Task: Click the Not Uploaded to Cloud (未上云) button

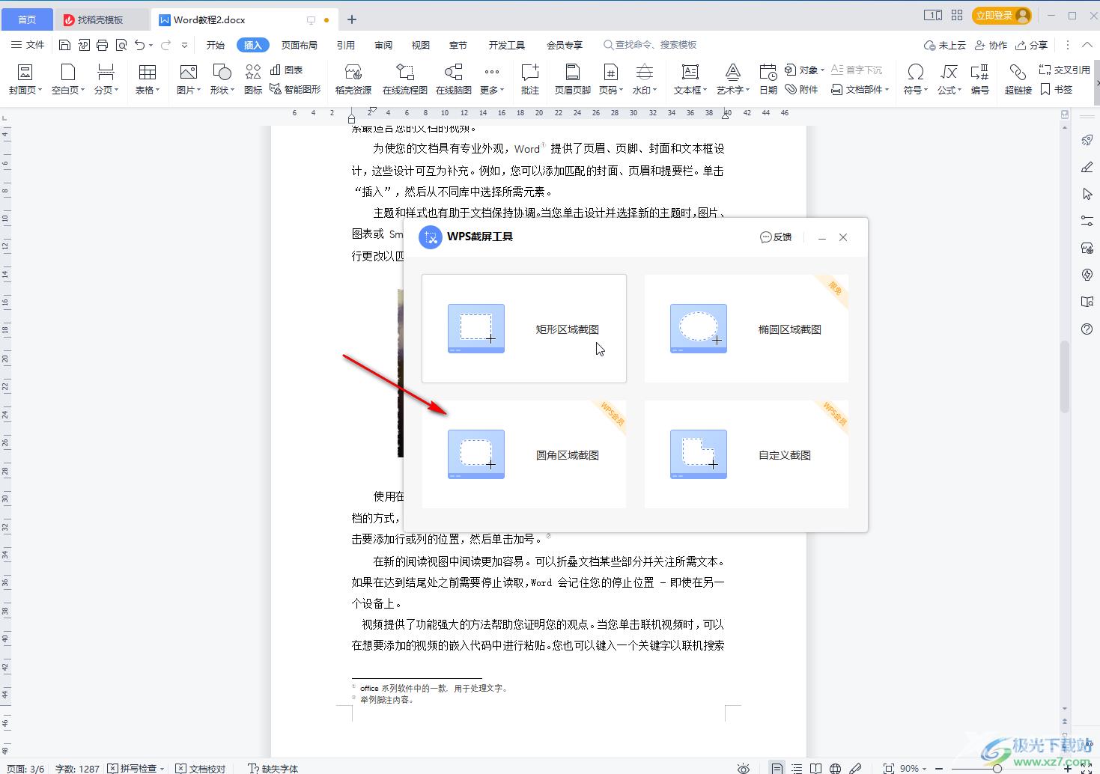Action: [x=945, y=45]
